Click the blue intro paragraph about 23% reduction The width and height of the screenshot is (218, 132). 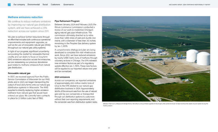29,26
